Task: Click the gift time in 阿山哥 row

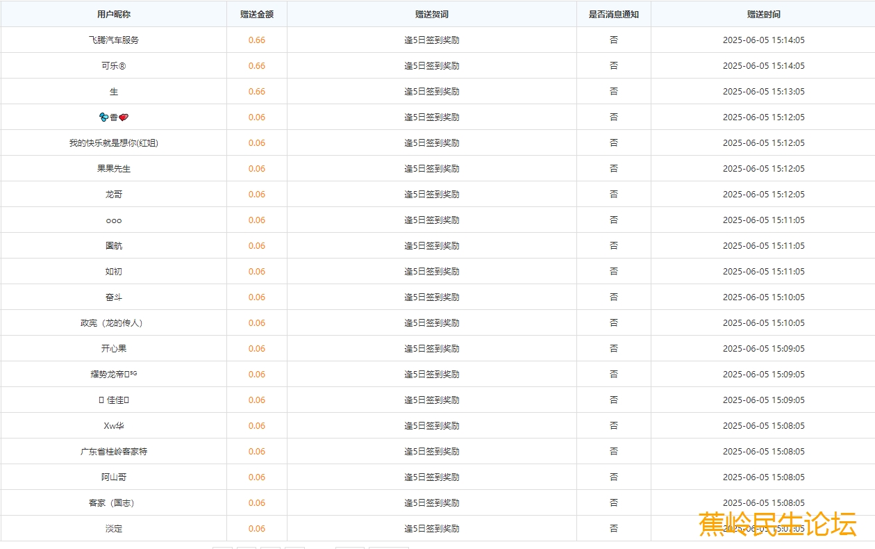Action: tap(763, 477)
